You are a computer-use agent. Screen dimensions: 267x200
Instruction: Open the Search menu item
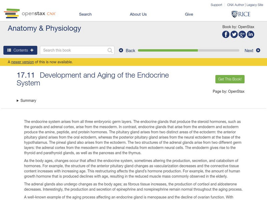tap(85, 14)
